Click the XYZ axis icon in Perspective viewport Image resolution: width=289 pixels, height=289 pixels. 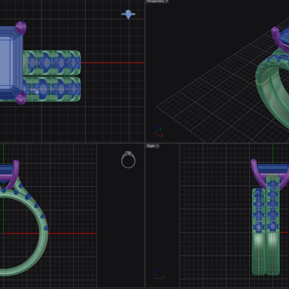157,130
